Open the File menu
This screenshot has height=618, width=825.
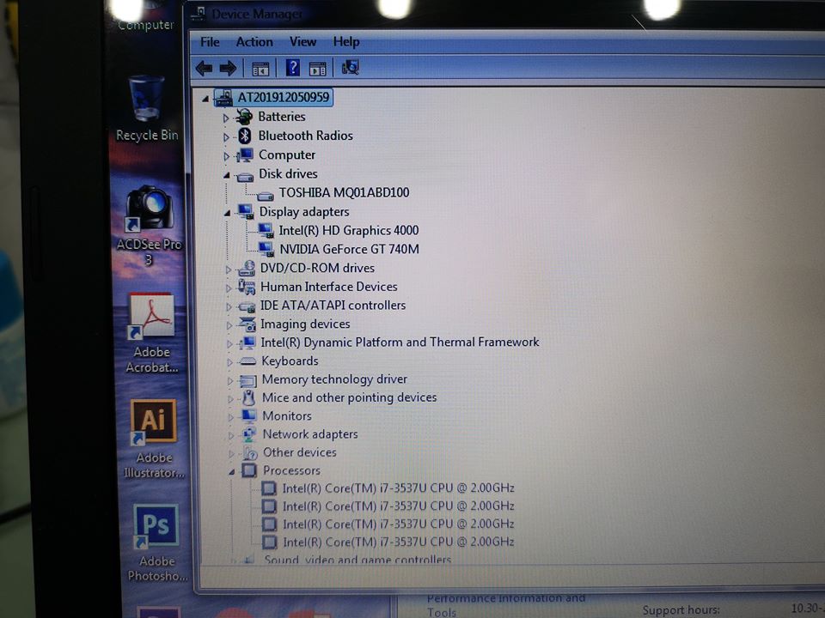pyautogui.click(x=209, y=41)
